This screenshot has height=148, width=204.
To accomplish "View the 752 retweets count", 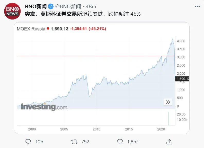I will [x=85, y=142].
